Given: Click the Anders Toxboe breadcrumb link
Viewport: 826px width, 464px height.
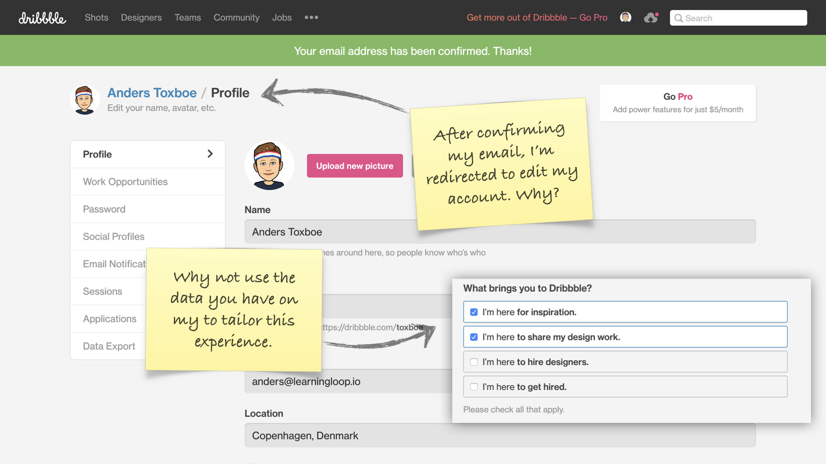Looking at the screenshot, I should point(152,93).
